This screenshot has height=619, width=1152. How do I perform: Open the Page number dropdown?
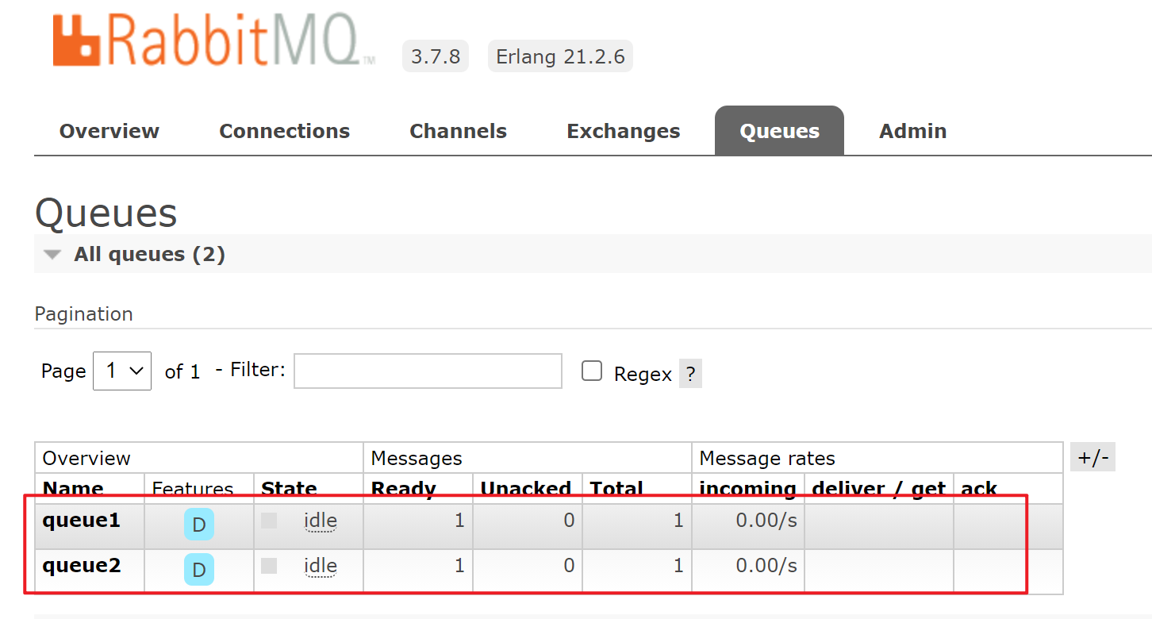tap(122, 371)
